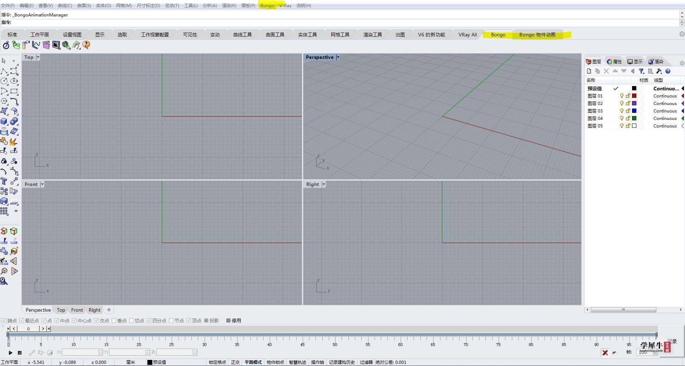Click blue color swatch of 图层 03
This screenshot has width=685, height=366.
click(634, 111)
